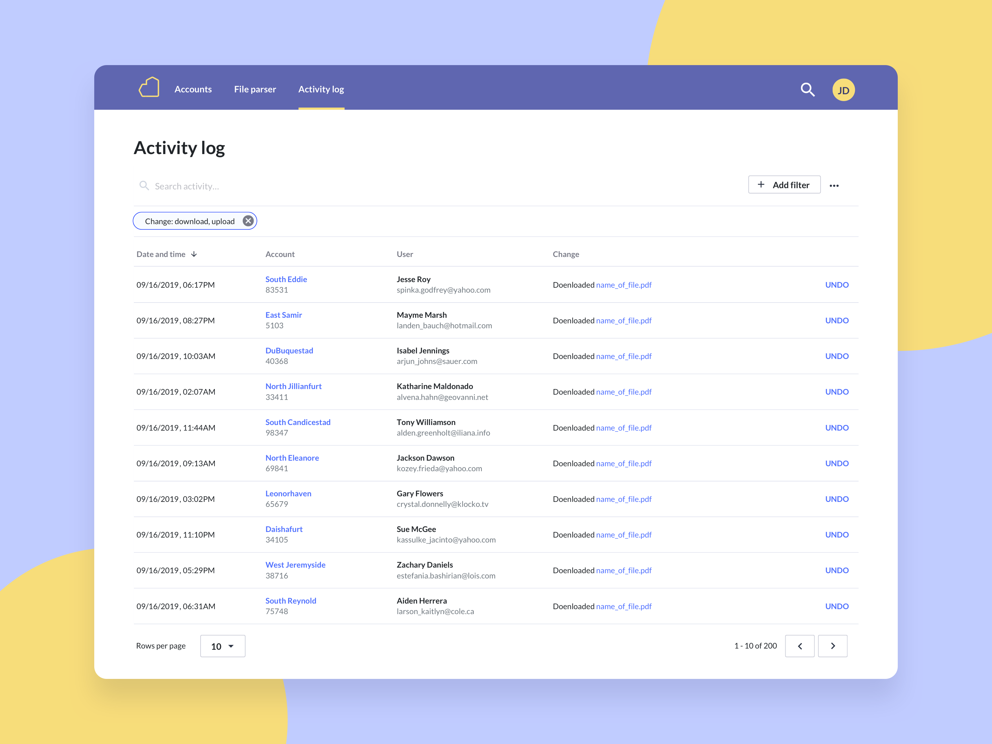Open South Eddie account link
This screenshot has height=744, width=992.
coord(286,279)
